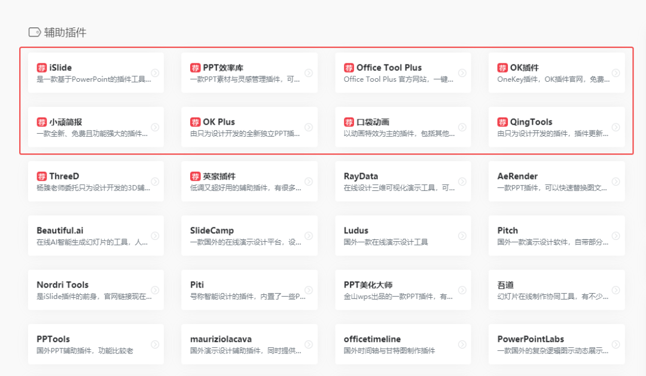Click the arrow icon on the OK Plus card
646x376 pixels.
click(309, 127)
